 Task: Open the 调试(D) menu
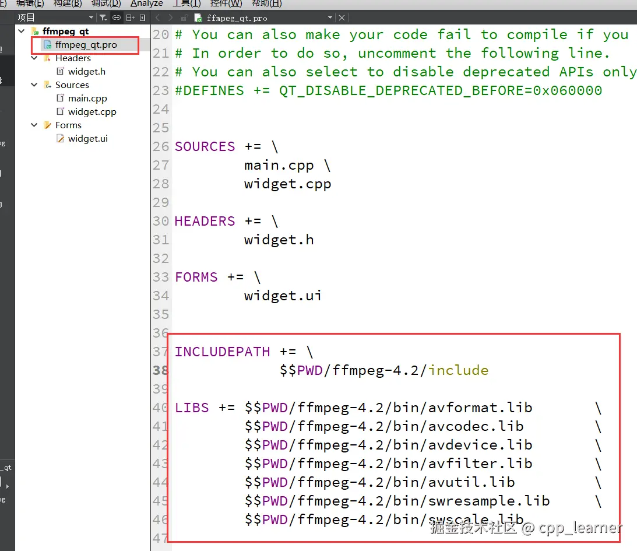click(106, 3)
